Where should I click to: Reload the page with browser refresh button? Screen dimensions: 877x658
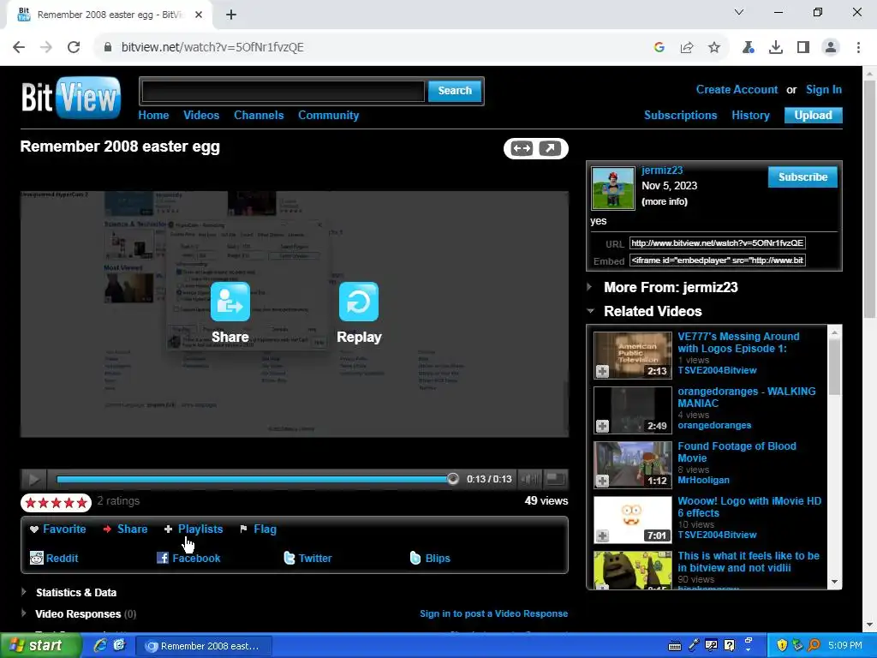pyautogui.click(x=74, y=47)
